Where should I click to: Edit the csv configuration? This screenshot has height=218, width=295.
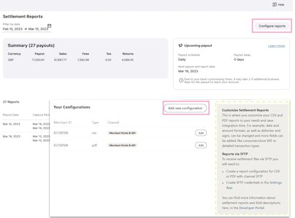point(201,133)
